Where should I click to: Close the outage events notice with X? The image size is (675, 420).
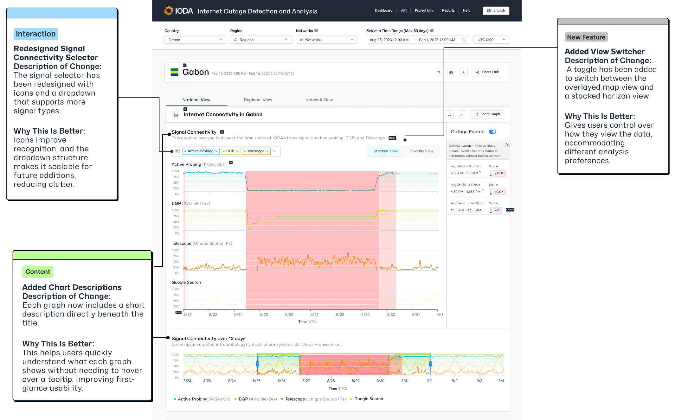click(507, 144)
